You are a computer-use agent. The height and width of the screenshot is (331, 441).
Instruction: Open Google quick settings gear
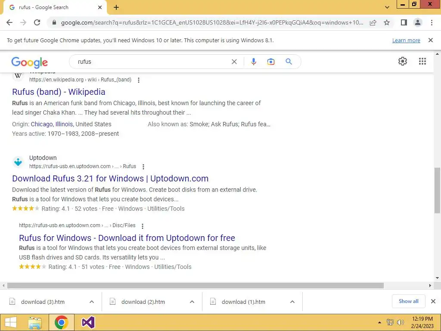(x=403, y=61)
